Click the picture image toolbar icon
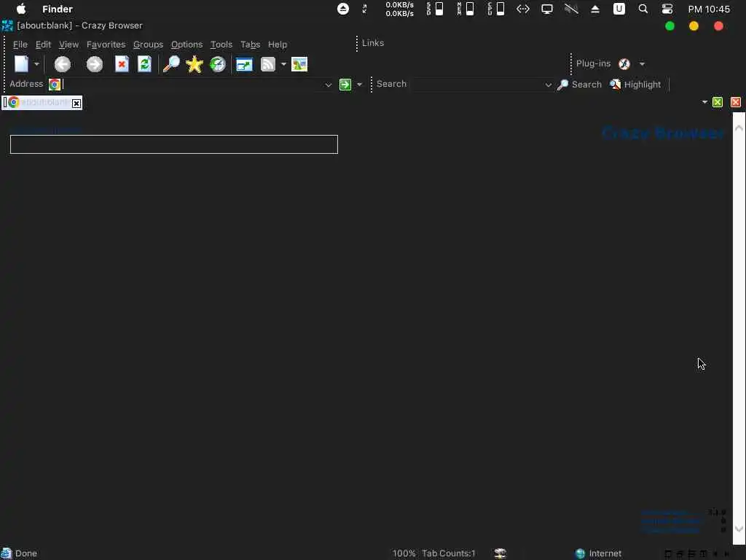Image resolution: width=746 pixels, height=560 pixels. pos(299,64)
